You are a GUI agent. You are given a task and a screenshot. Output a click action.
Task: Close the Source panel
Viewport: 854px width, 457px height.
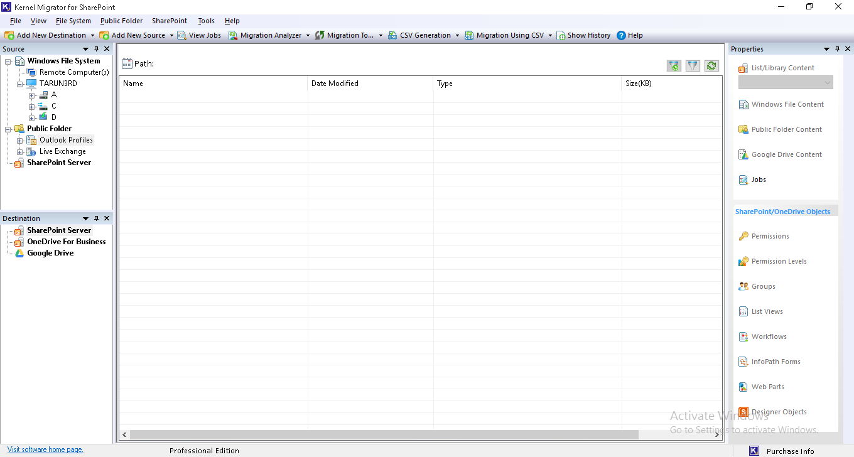(x=107, y=49)
